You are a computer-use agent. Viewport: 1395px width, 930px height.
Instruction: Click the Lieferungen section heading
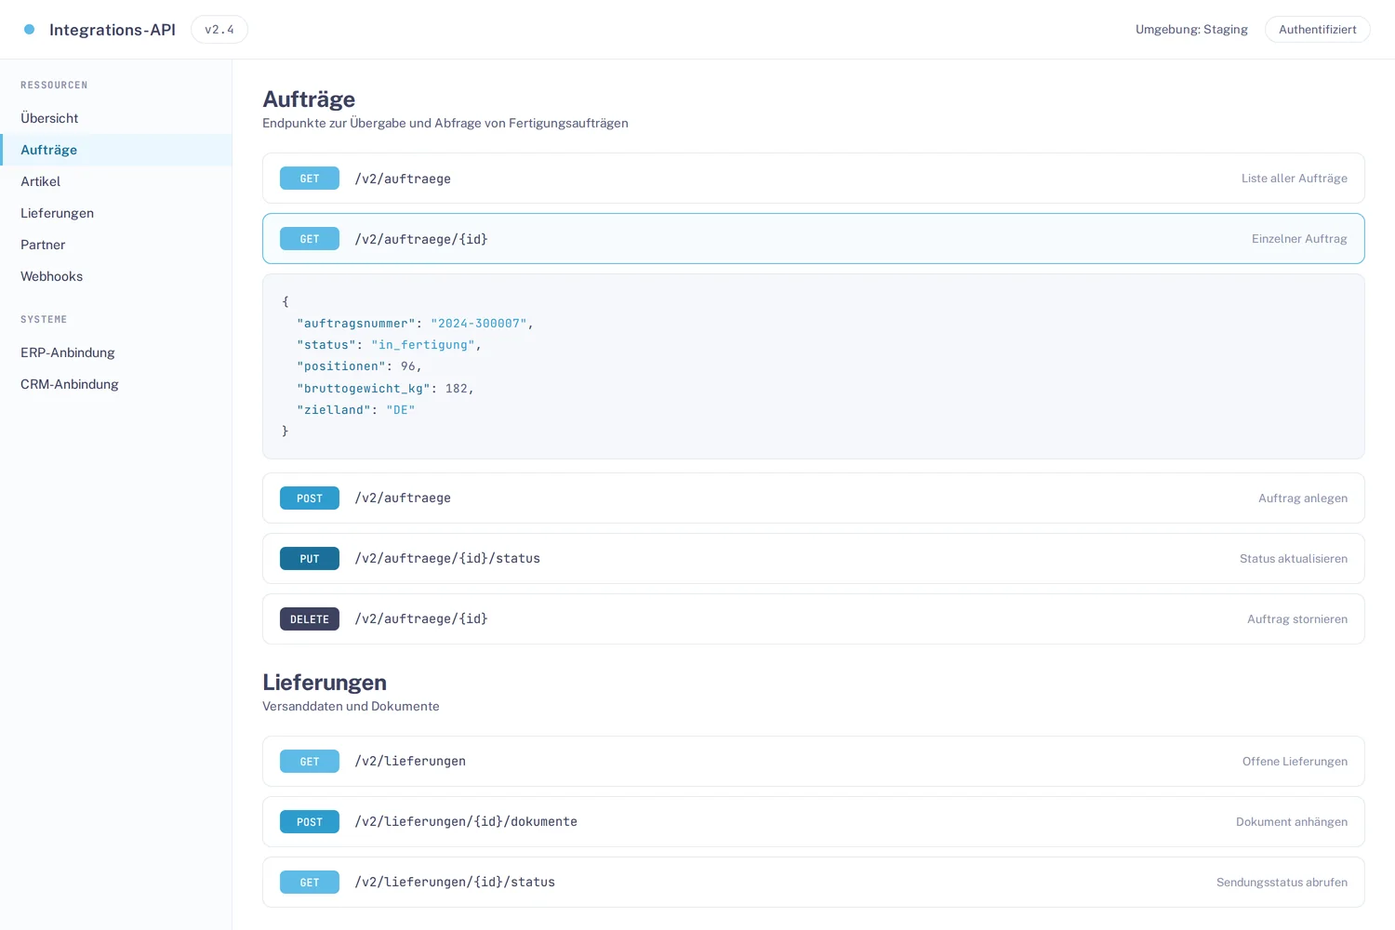pos(325,682)
